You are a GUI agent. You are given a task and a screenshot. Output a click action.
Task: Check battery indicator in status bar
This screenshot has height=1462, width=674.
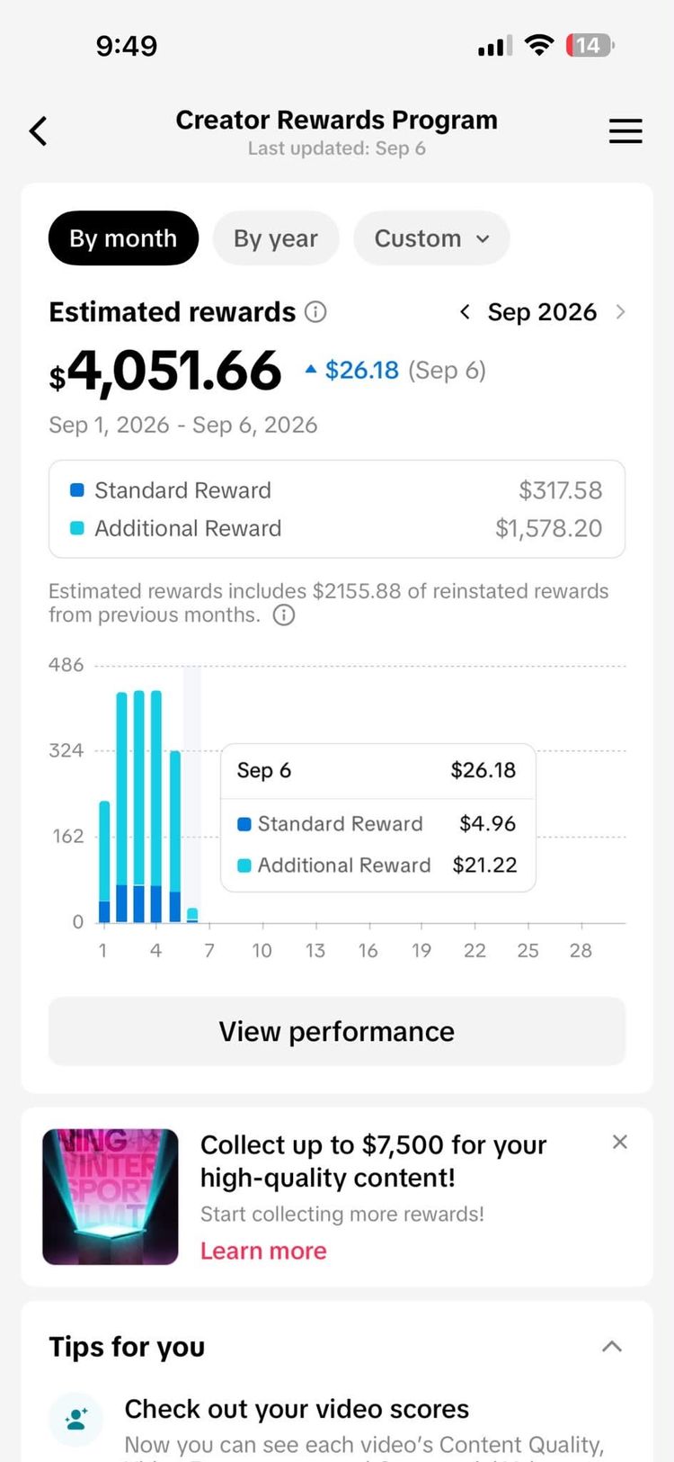[590, 45]
